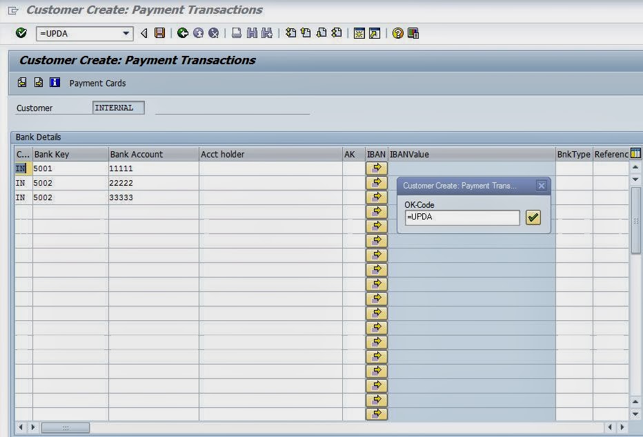The height and width of the screenshot is (437, 643).
Task: Close the OK-Code popup dialog
Action: [542, 186]
